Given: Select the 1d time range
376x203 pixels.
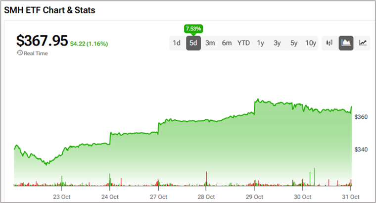Looking at the screenshot, I should 177,43.
